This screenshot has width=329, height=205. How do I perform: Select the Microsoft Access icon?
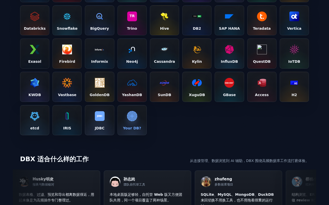pyautogui.click(x=262, y=83)
